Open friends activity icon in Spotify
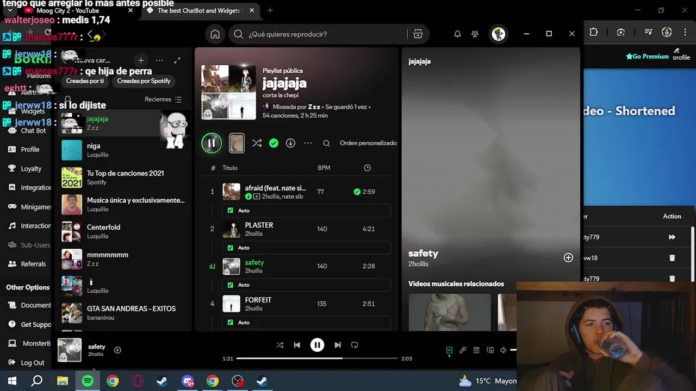Screen dimensions: 696x391 point(475,34)
